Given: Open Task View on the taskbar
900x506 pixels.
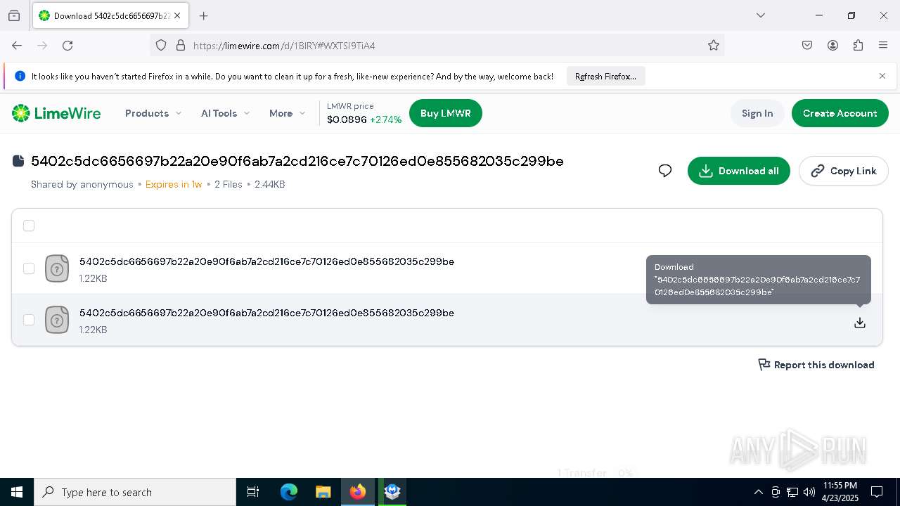Looking at the screenshot, I should point(253,492).
